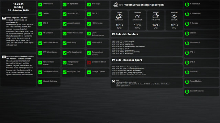Click the news icon beside Dimitri Vegas article
The height and width of the screenshot is (123, 220).
[4, 18]
